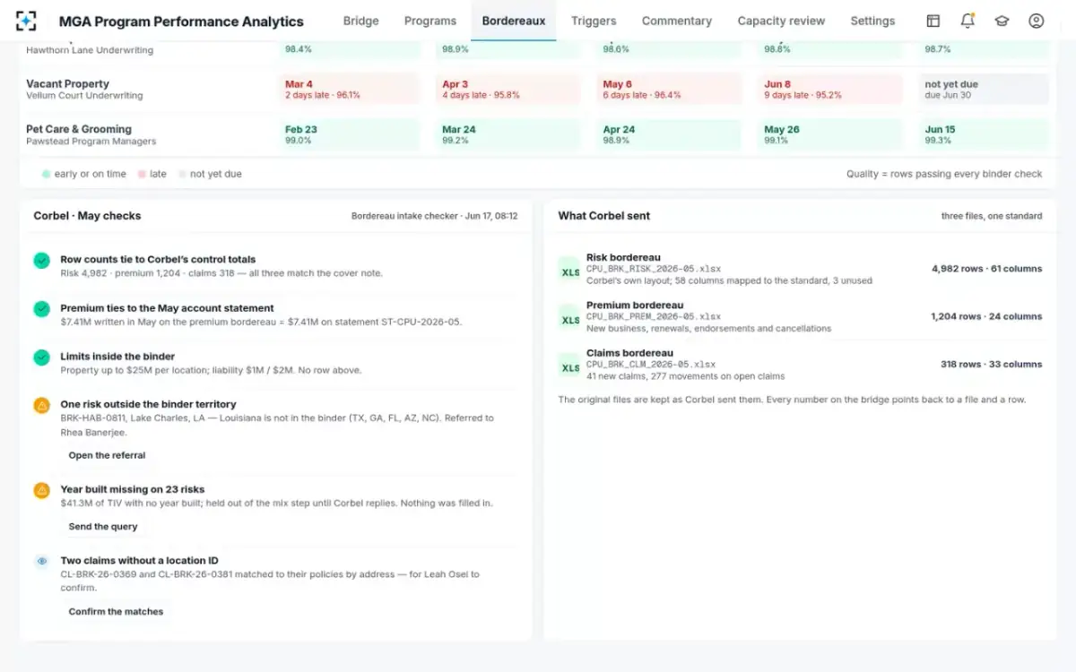Open Pet Care Apr 24 cell
This screenshot has width=1076, height=672.
[x=669, y=134]
